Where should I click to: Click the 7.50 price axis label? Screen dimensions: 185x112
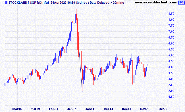tap(171, 26)
